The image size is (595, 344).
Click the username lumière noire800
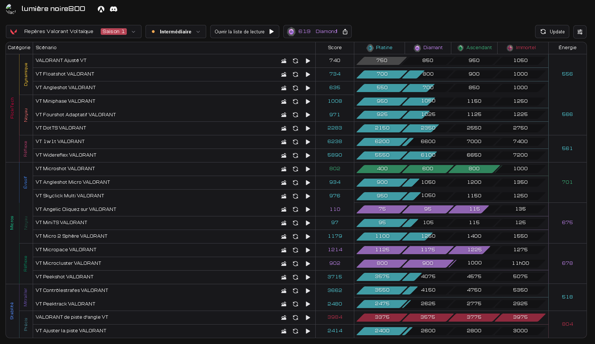pos(54,9)
